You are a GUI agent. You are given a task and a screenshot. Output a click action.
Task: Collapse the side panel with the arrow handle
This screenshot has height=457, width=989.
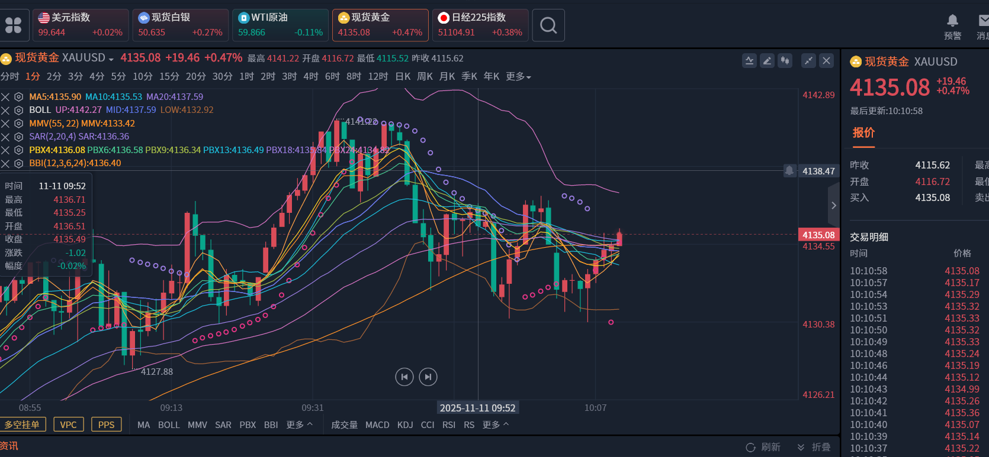coord(833,205)
